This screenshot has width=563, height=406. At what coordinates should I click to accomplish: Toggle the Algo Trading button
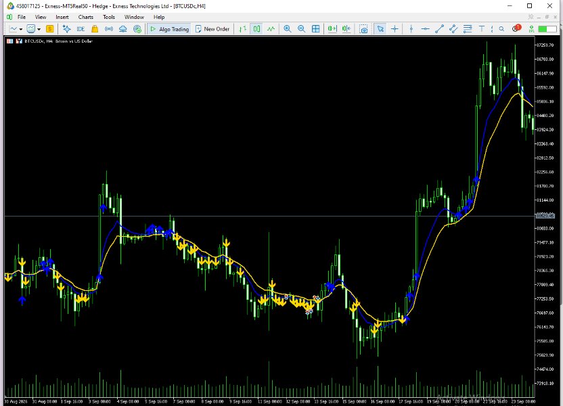(169, 28)
